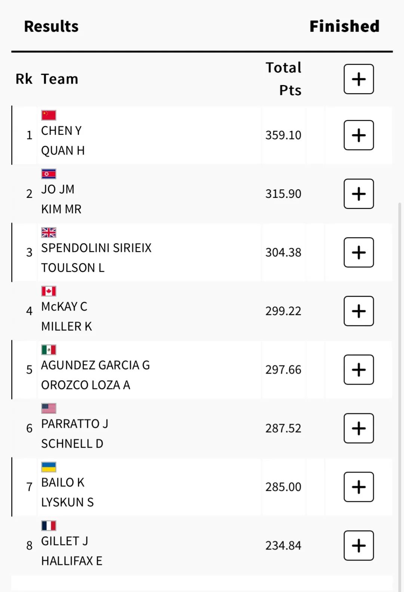Click the Mexico flag icon

pos(49,350)
